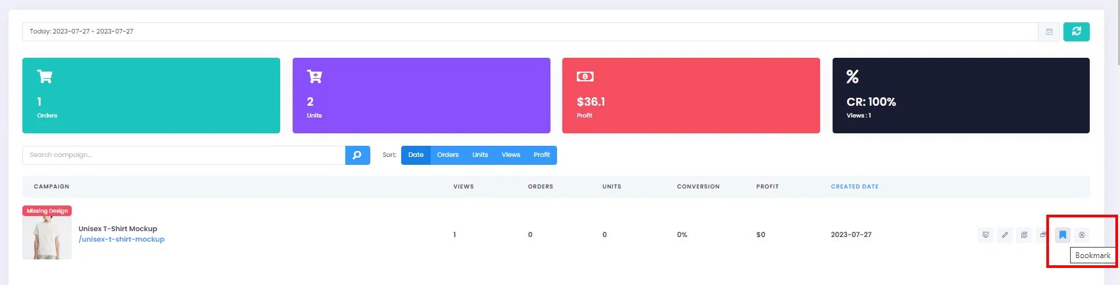Focus the Search campaign input field
This screenshot has width=1120, height=285.
click(x=184, y=155)
